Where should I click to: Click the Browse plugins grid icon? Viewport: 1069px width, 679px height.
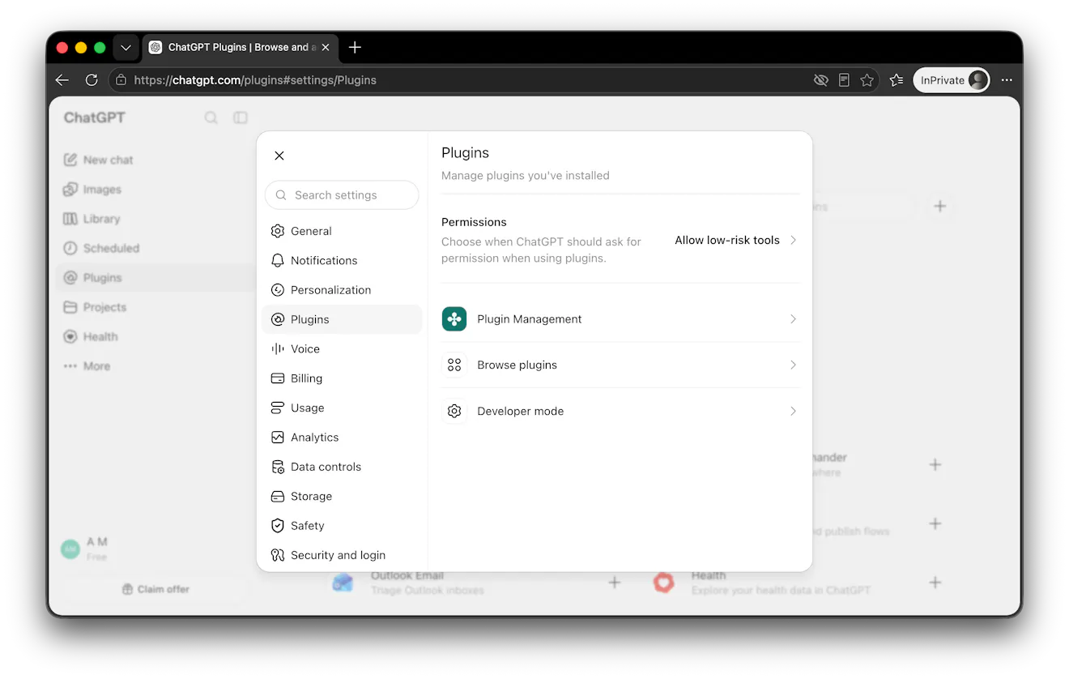(454, 365)
